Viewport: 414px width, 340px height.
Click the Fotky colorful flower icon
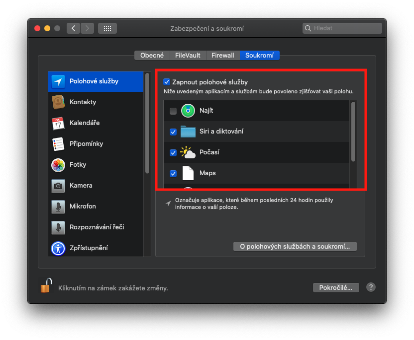click(x=58, y=165)
